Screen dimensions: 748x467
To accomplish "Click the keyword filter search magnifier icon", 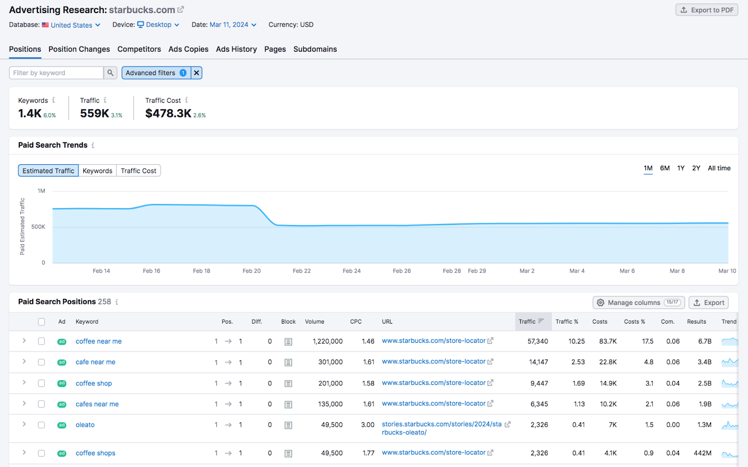I will point(110,73).
